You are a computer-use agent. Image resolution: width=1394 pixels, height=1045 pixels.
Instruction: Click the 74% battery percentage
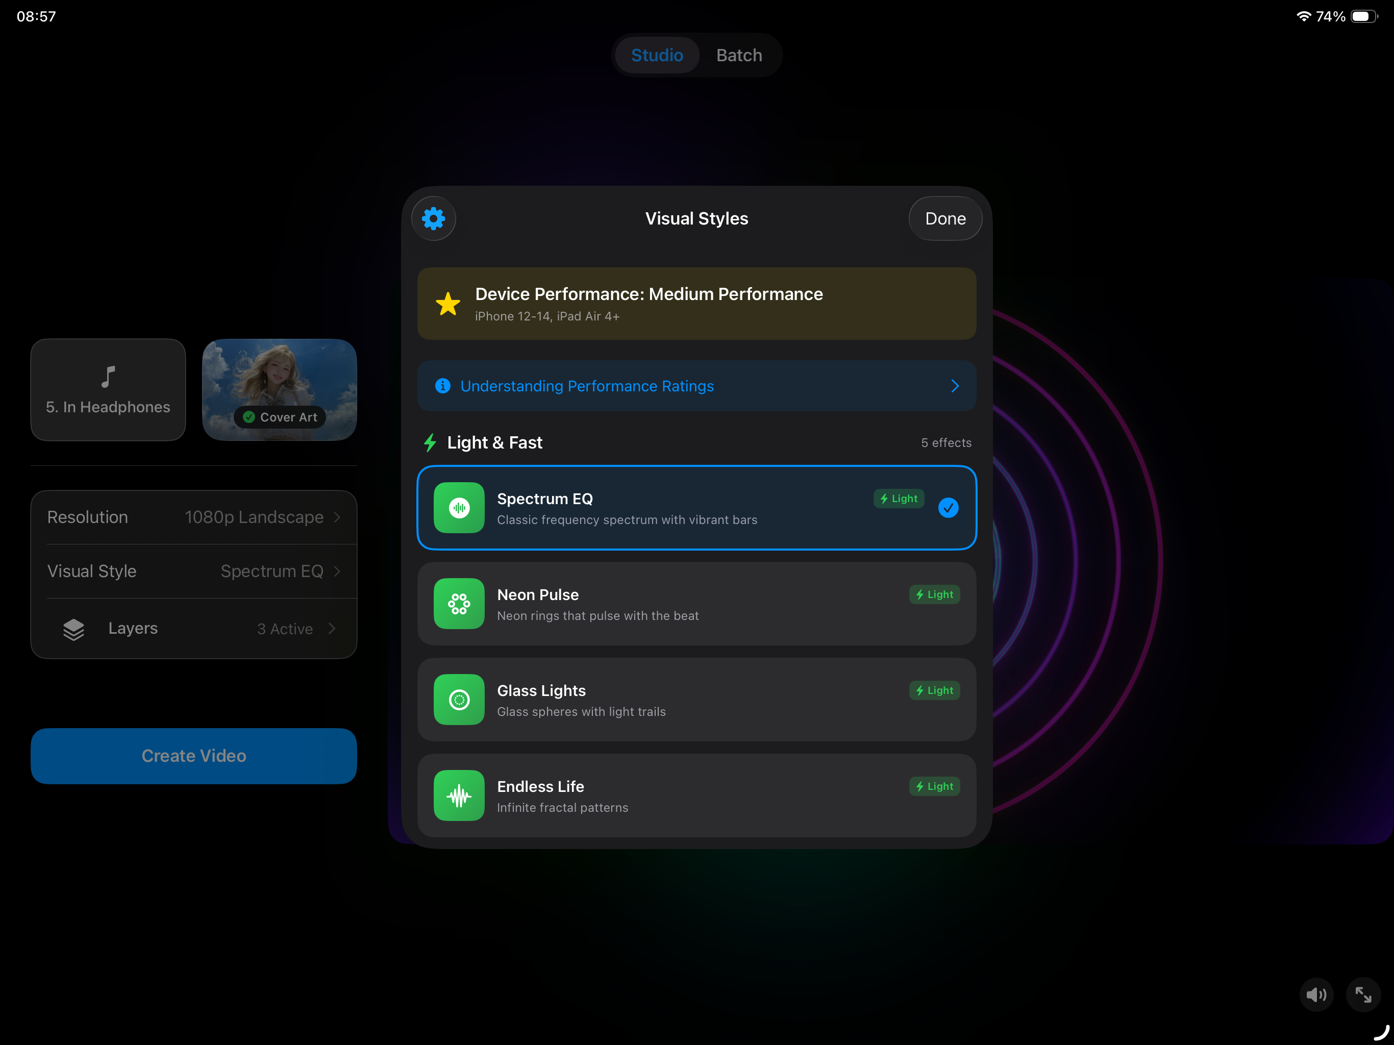pyautogui.click(x=1330, y=16)
